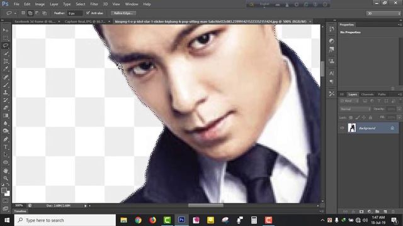Click the background color swatch

[8, 194]
